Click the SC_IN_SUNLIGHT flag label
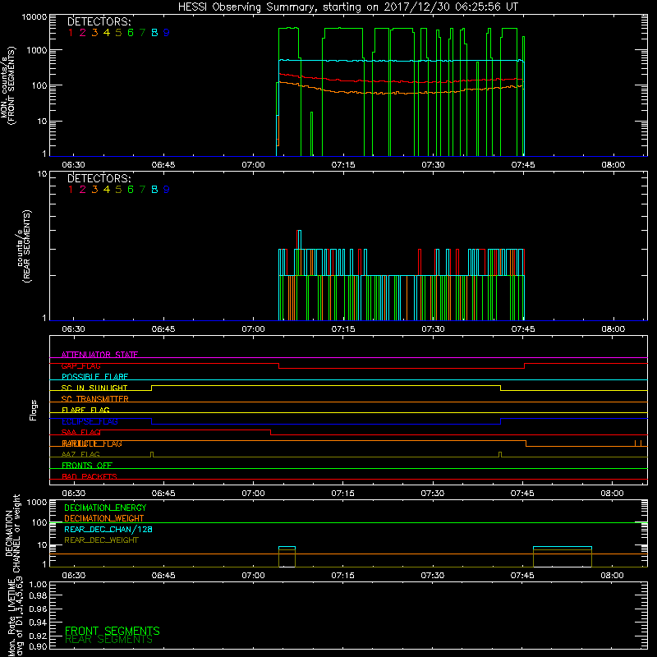Screen dimensions: 657x657 coord(94,388)
